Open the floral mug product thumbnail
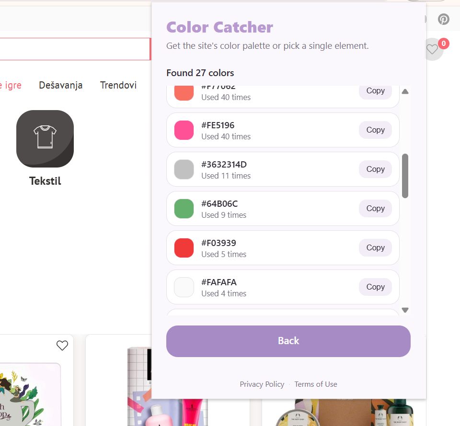Screen dimensions: 460x426 coord(30,394)
